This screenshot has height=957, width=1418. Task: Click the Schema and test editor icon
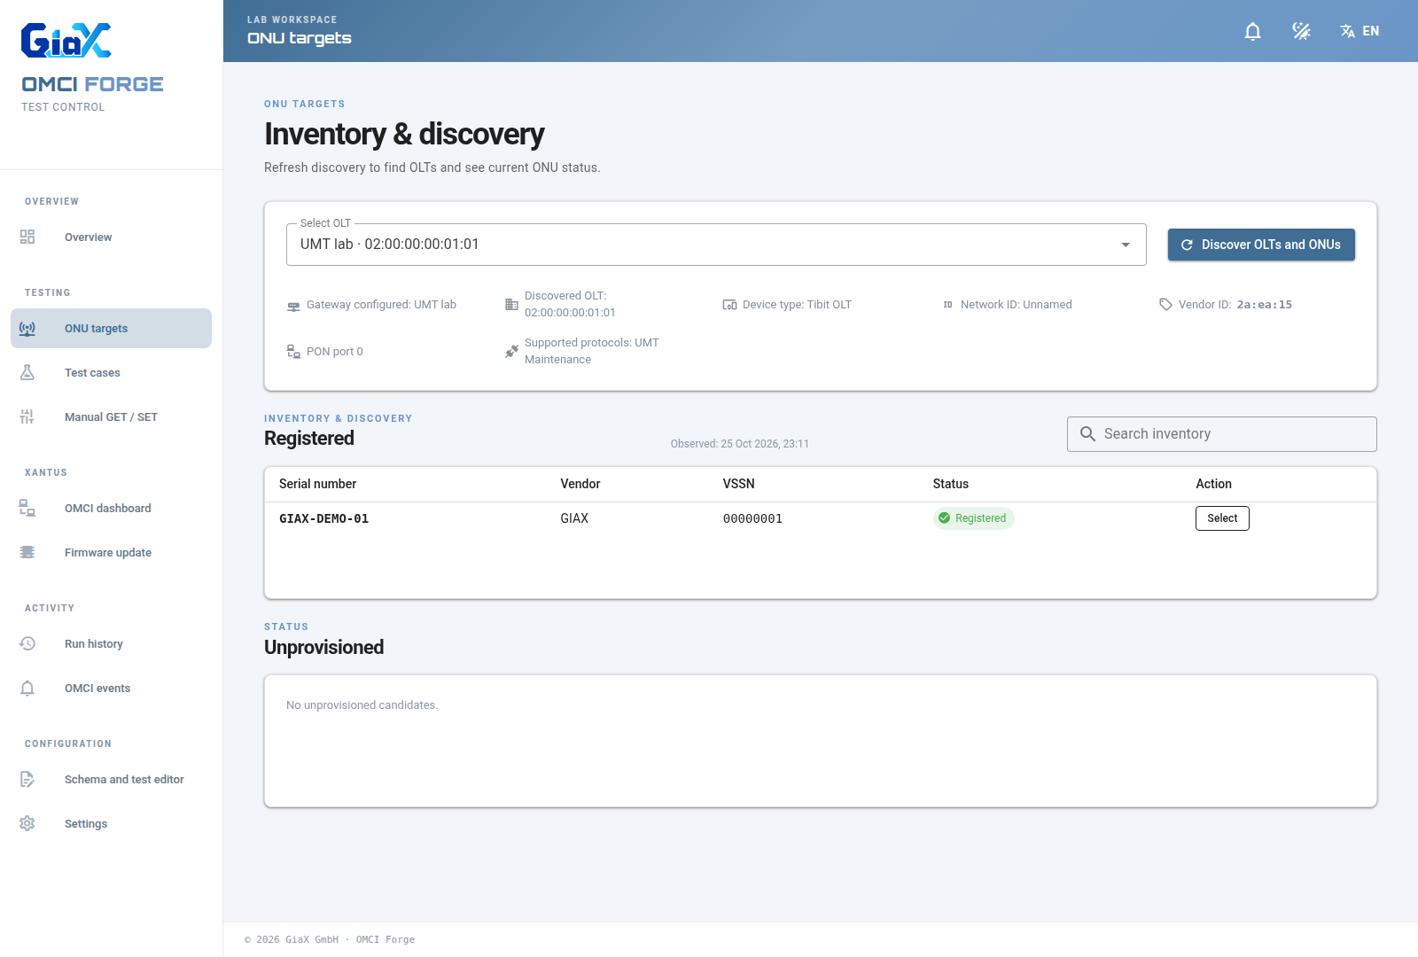click(27, 779)
